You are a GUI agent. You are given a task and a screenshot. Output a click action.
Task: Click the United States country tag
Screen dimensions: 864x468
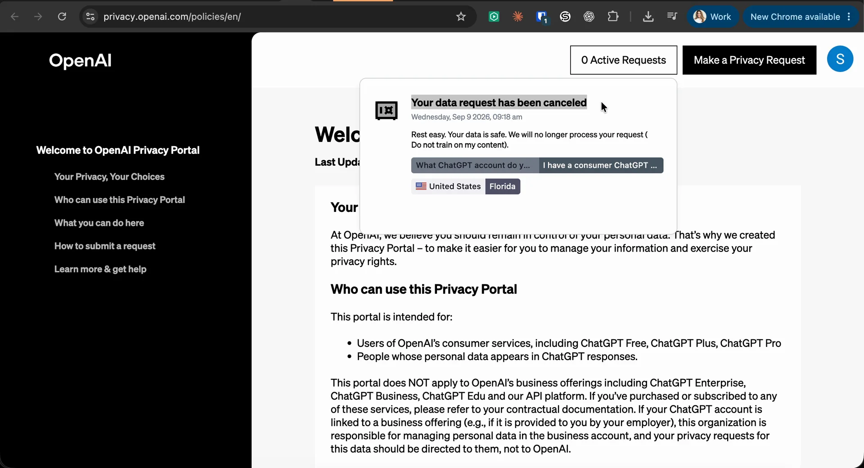click(448, 186)
